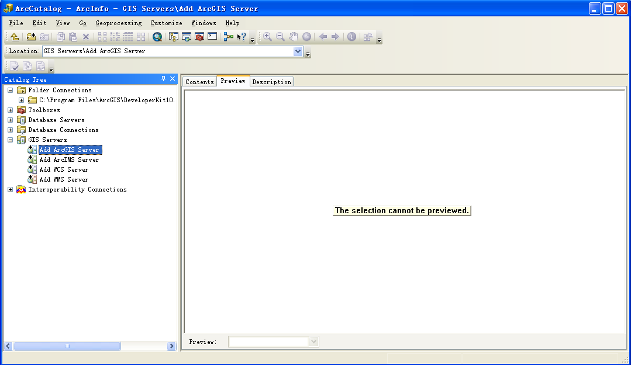Go forward to next extent arrow
Image resolution: width=631 pixels, height=365 pixels.
coord(335,37)
